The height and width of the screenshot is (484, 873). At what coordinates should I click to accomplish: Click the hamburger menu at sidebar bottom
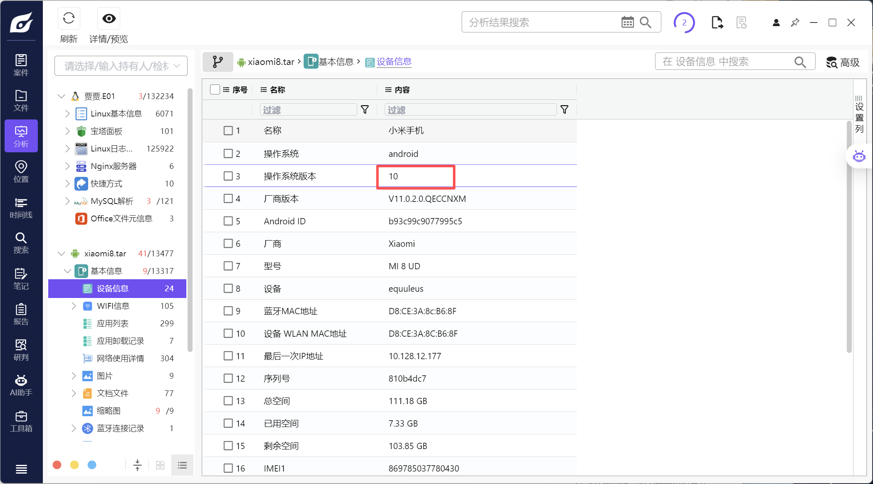click(21, 469)
